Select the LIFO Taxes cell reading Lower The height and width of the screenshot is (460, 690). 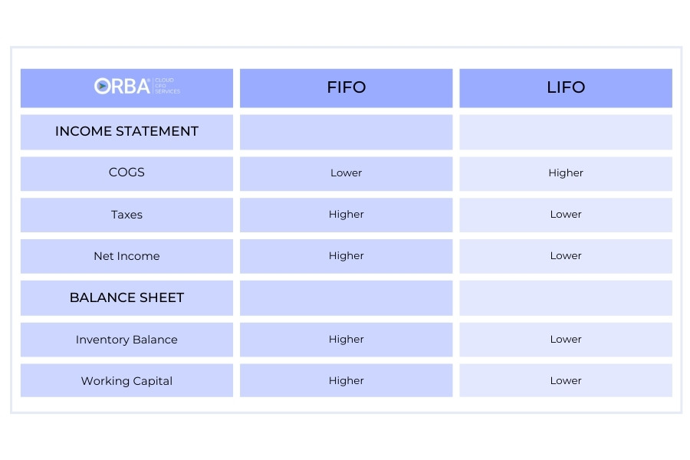pyautogui.click(x=566, y=215)
